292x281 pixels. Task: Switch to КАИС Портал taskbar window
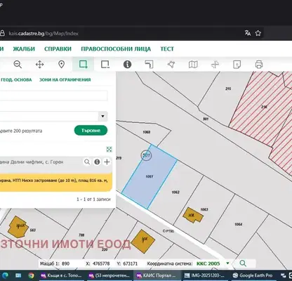pos(157,275)
